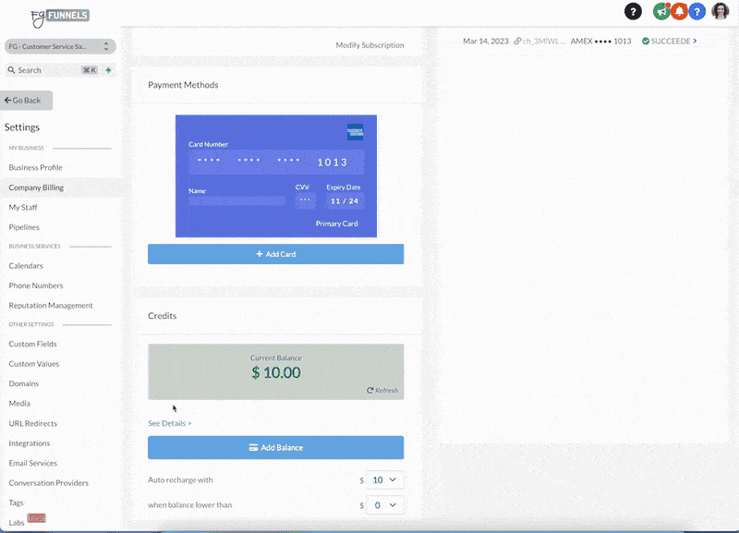Open the when balance lower than dropdown
The image size is (739, 533).
tap(384, 504)
